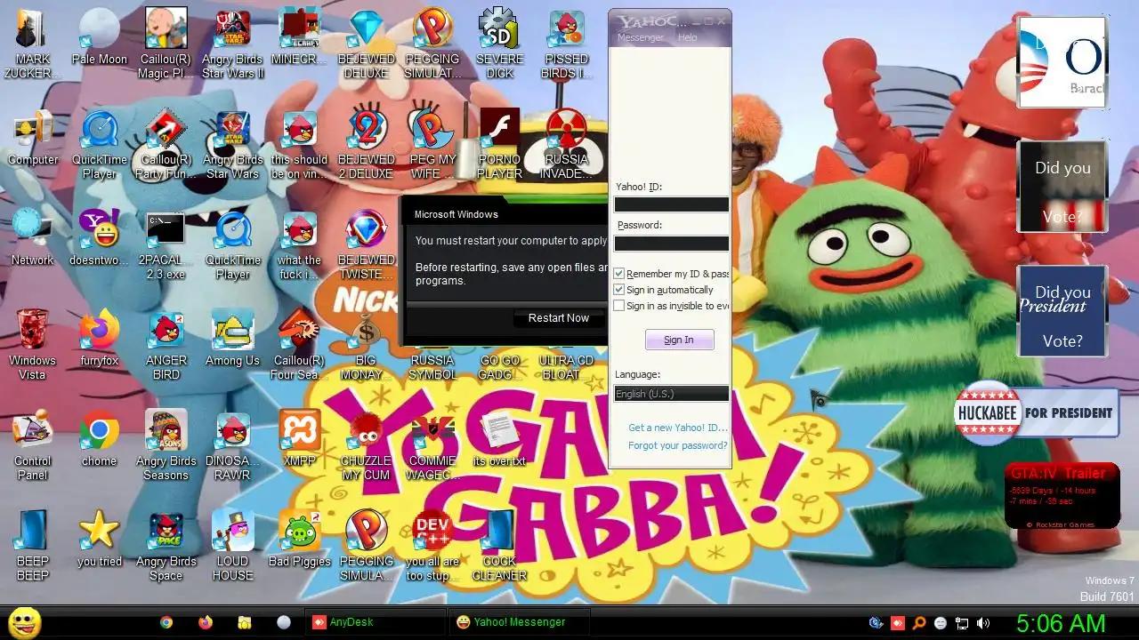Viewport: 1139px width, 640px height.
Task: Open the Angry Birds Seasons shortcut
Action: pos(166,445)
